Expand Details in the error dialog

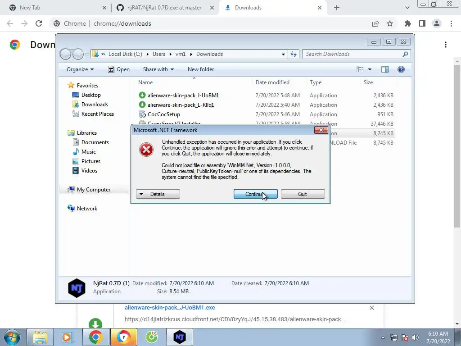[x=158, y=194]
